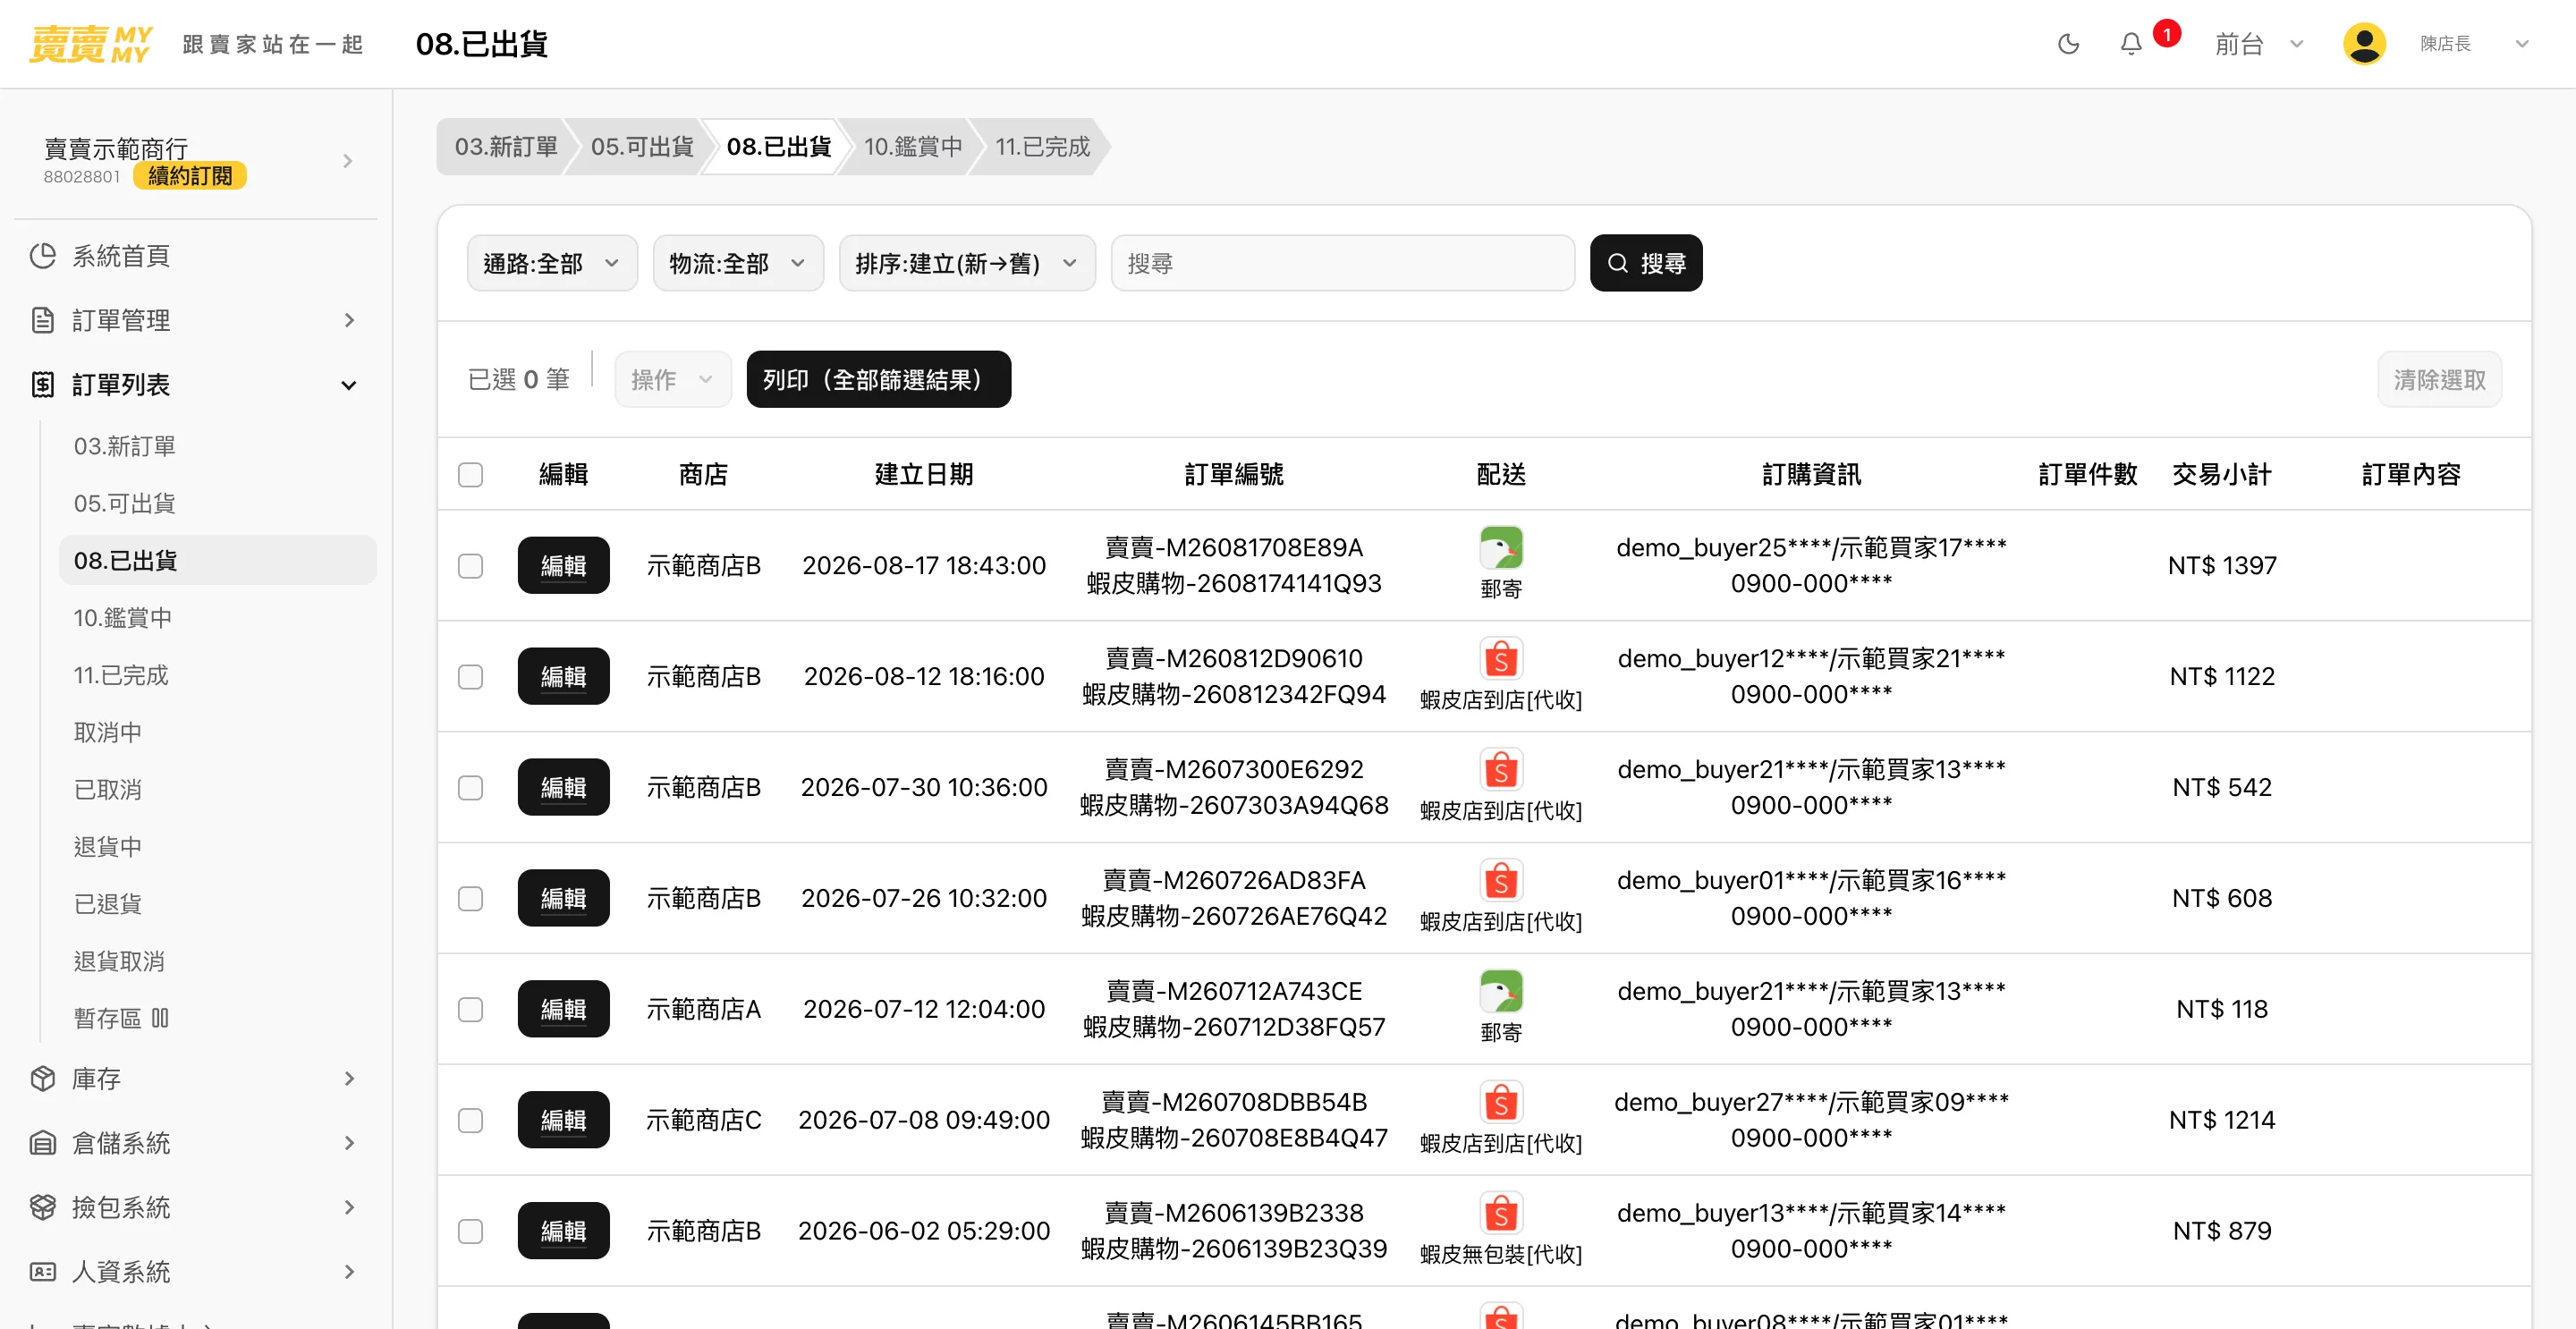Click 訂單管理 document icon
This screenshot has width=2576, height=1329.
[x=43, y=320]
